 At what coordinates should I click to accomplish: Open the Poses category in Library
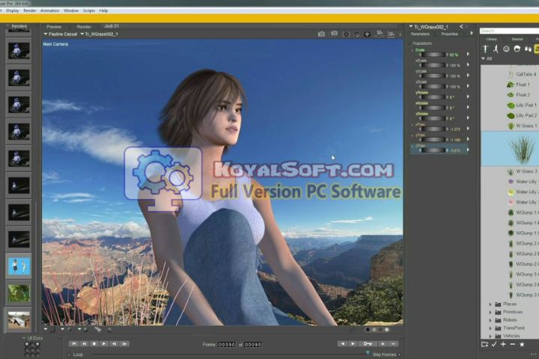coord(496,49)
